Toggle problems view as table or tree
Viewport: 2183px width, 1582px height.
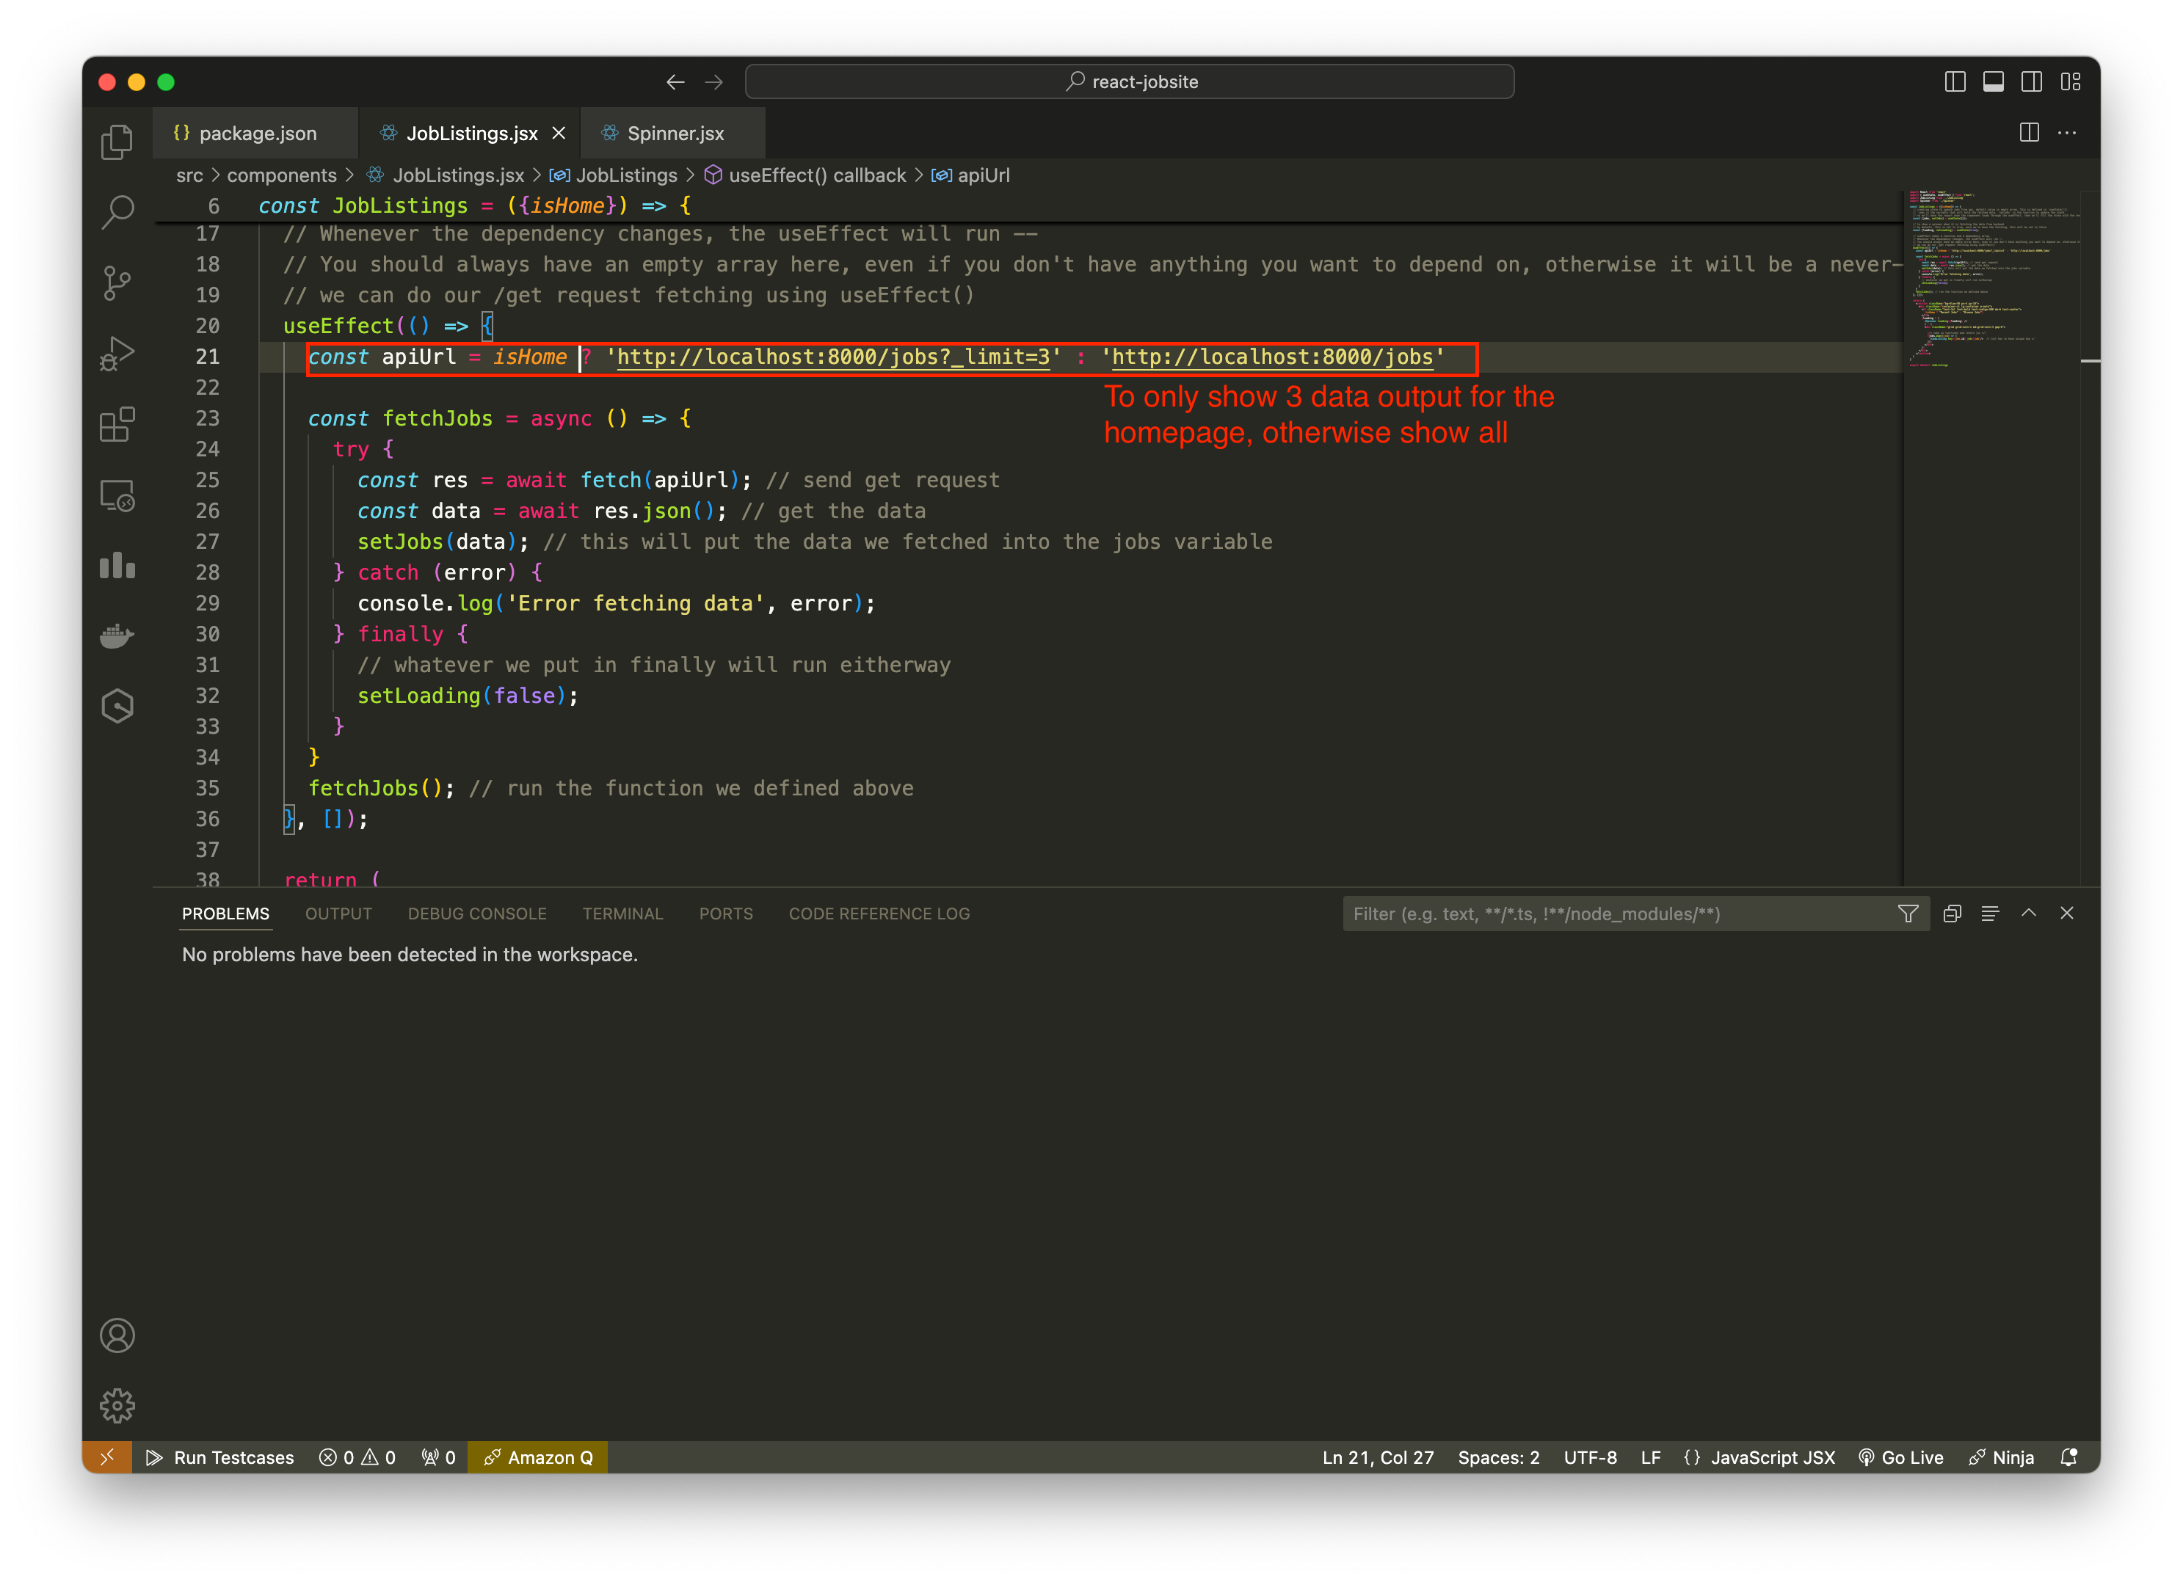click(x=1991, y=914)
